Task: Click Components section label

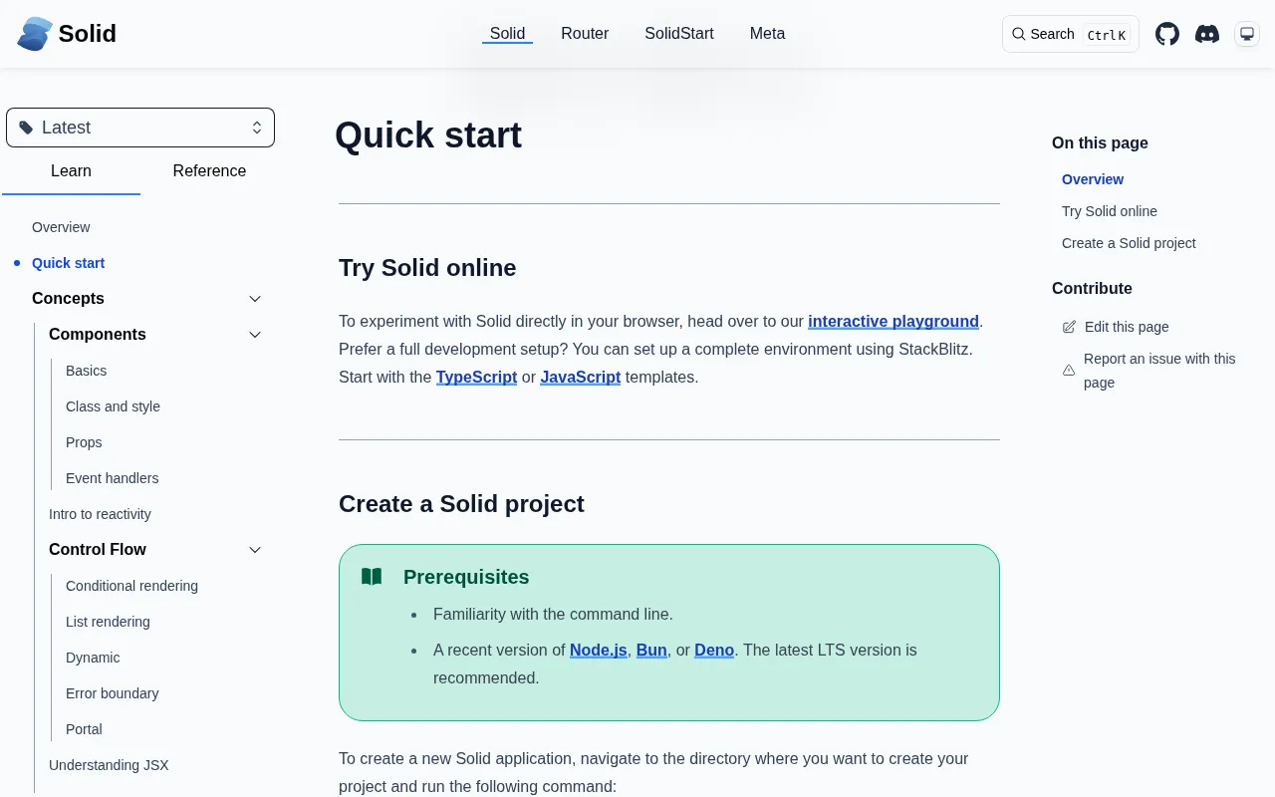Action: click(x=98, y=335)
